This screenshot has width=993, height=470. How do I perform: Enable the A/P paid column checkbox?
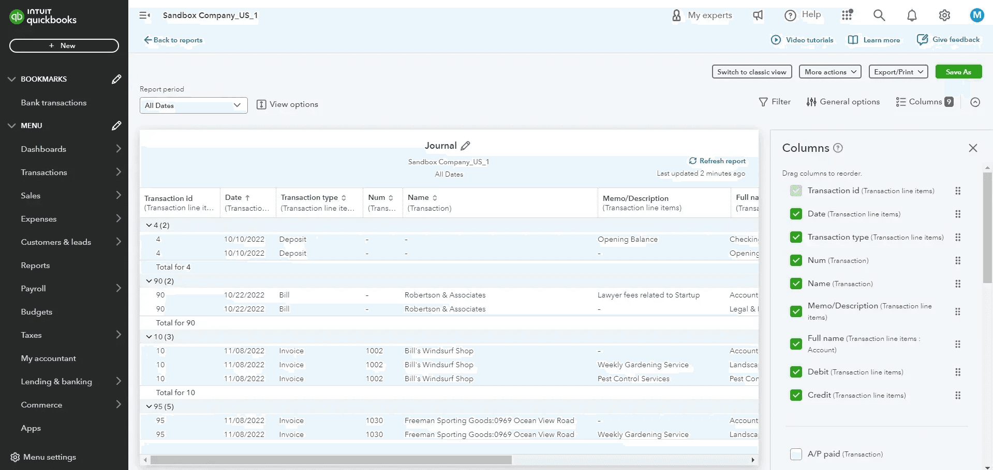point(796,454)
